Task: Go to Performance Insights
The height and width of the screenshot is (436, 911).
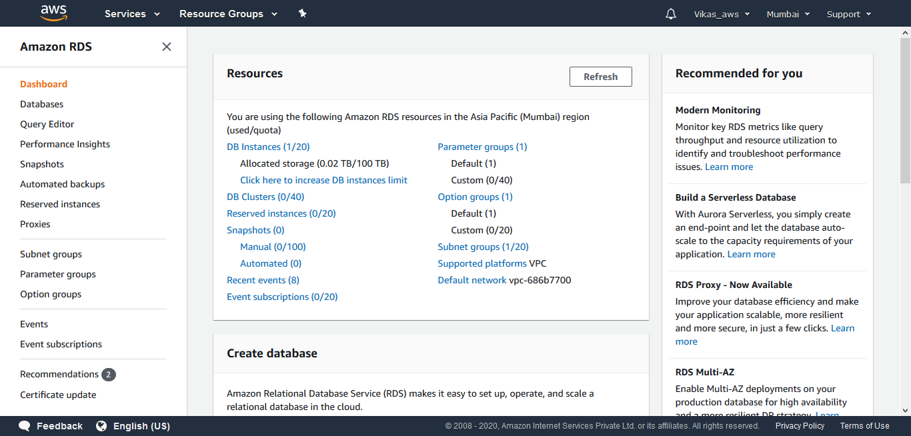Action: pos(65,144)
